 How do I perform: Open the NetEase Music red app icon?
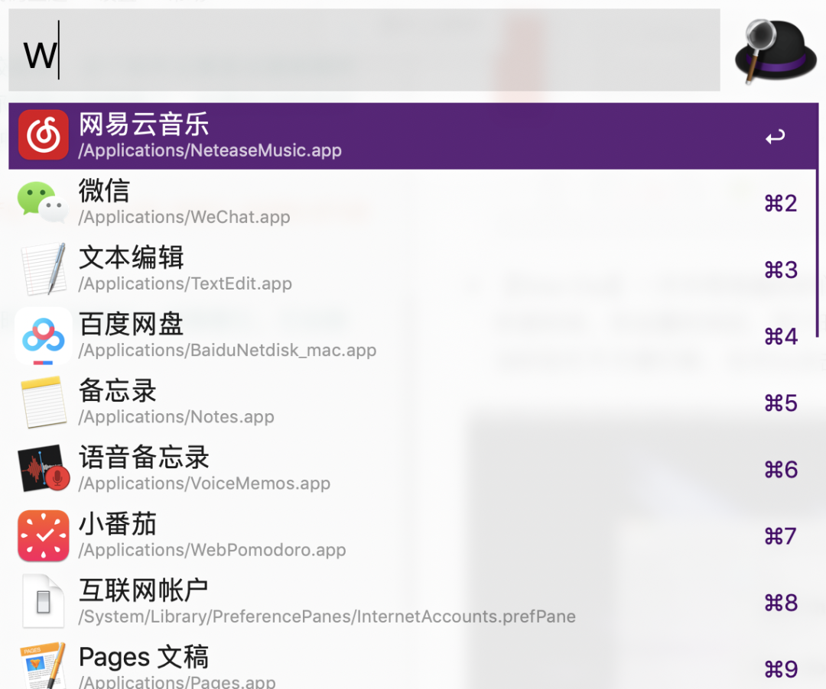click(43, 134)
